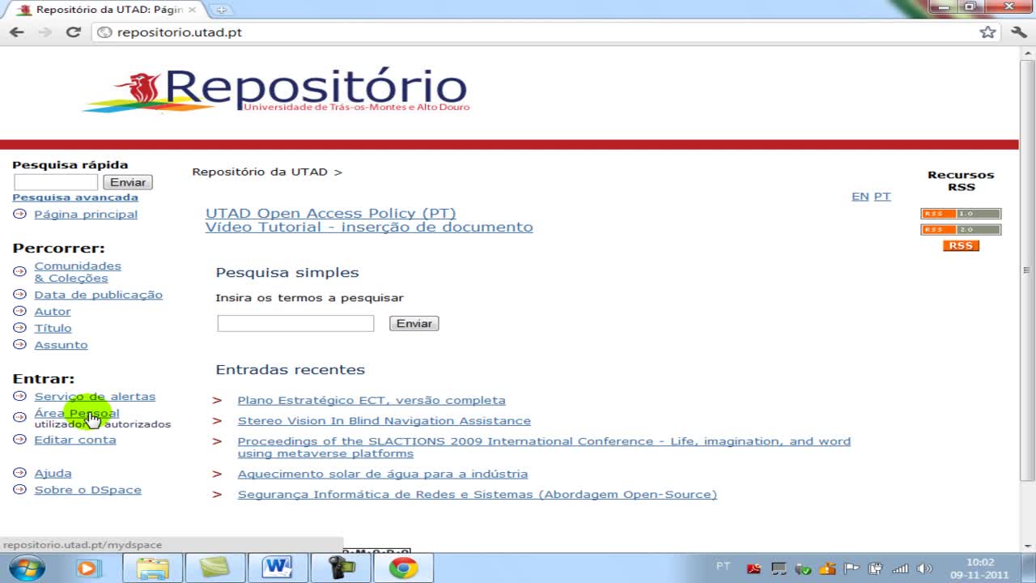Open Sobre o DSpace
This screenshot has width=1036, height=583.
[87, 490]
